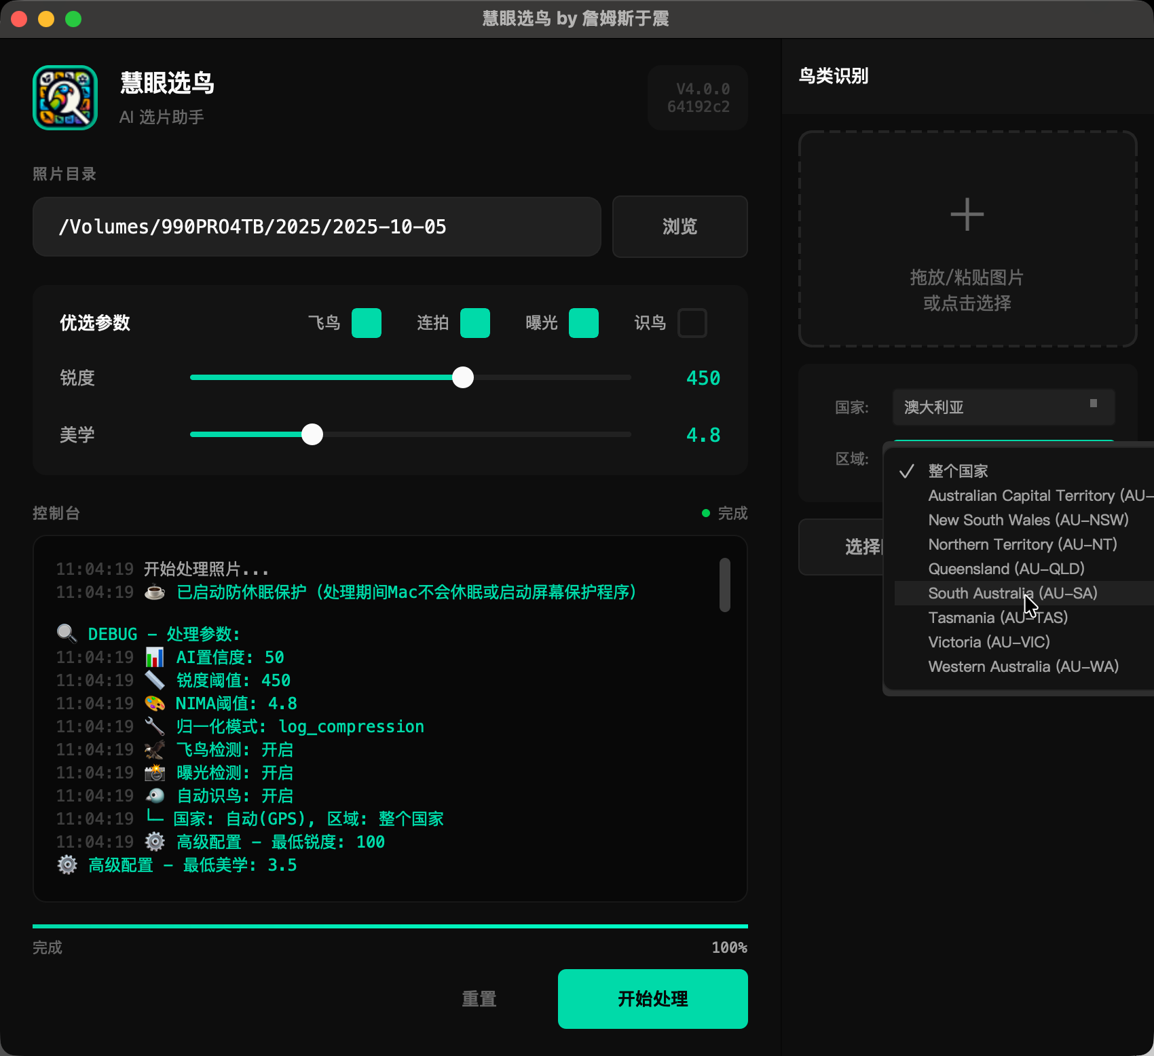The width and height of the screenshot is (1154, 1056).
Task: Click the 锐度 slider handle
Action: coord(463,377)
